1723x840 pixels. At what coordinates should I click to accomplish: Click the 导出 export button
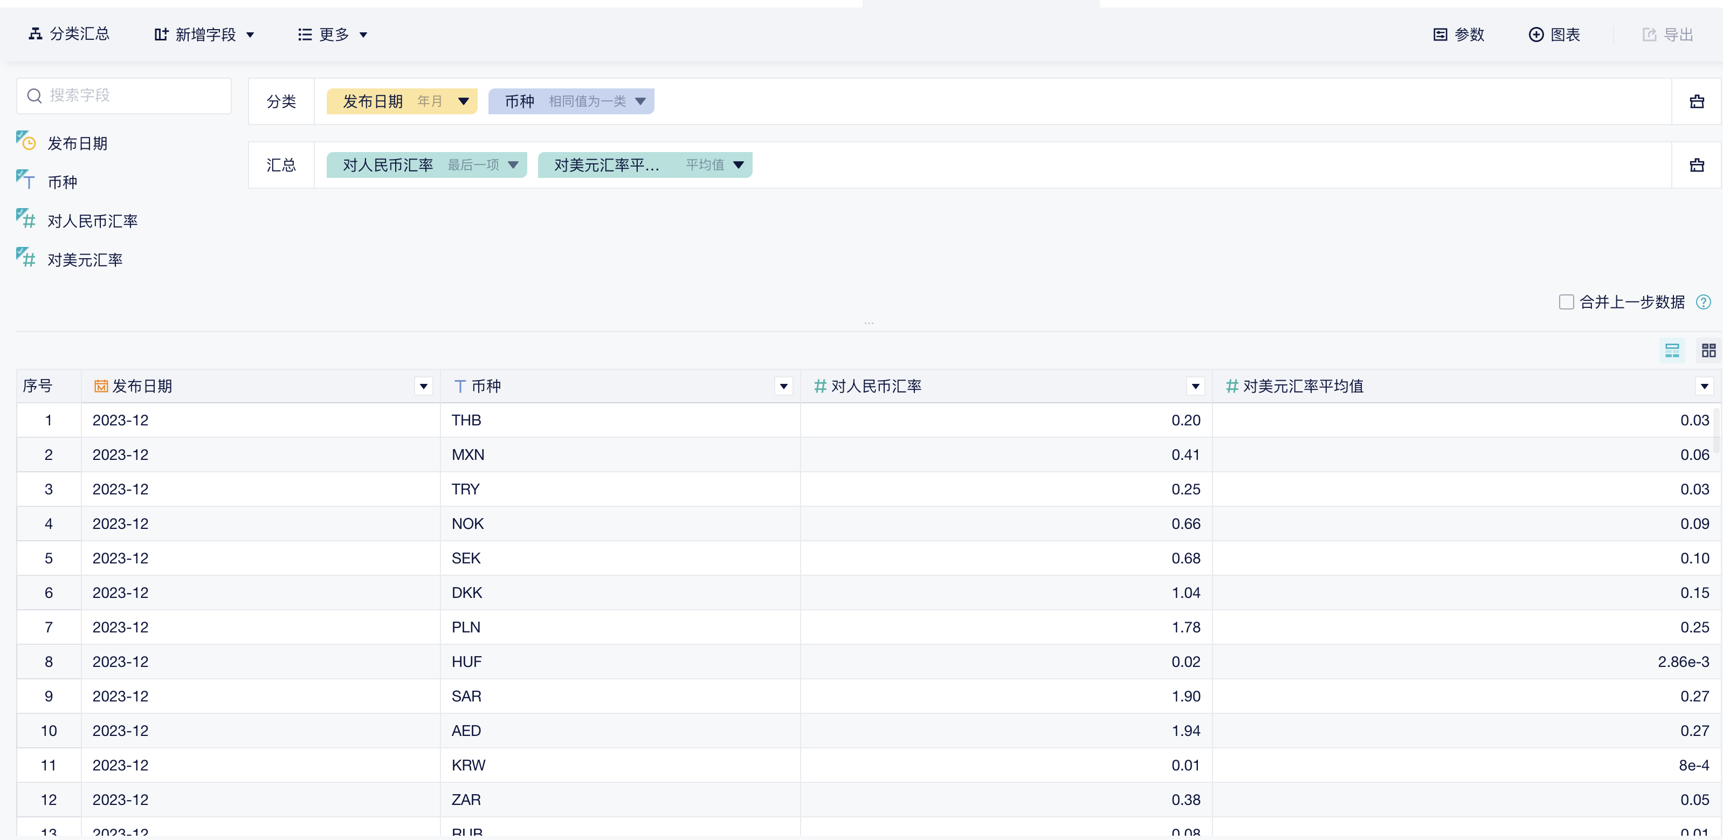(1667, 35)
